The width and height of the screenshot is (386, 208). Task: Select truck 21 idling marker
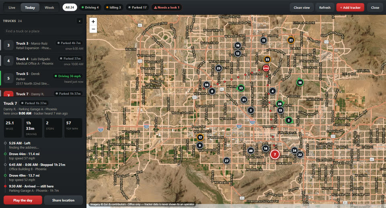click(x=291, y=40)
